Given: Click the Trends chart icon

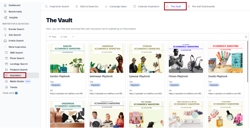Looking at the screenshot, I should (6, 87).
